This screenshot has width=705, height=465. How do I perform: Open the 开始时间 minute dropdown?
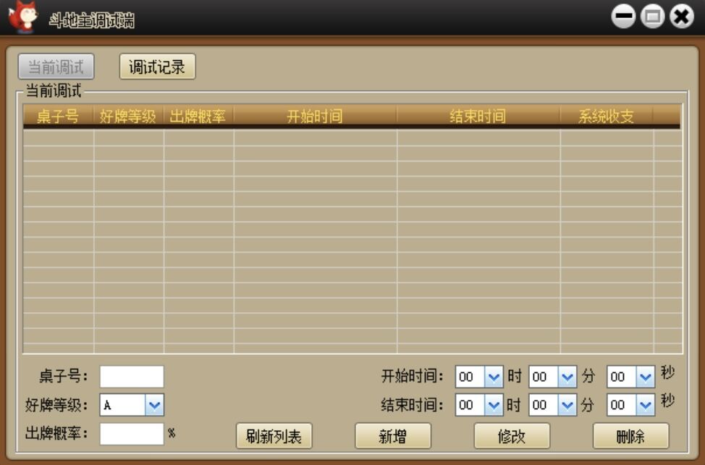[x=567, y=377]
